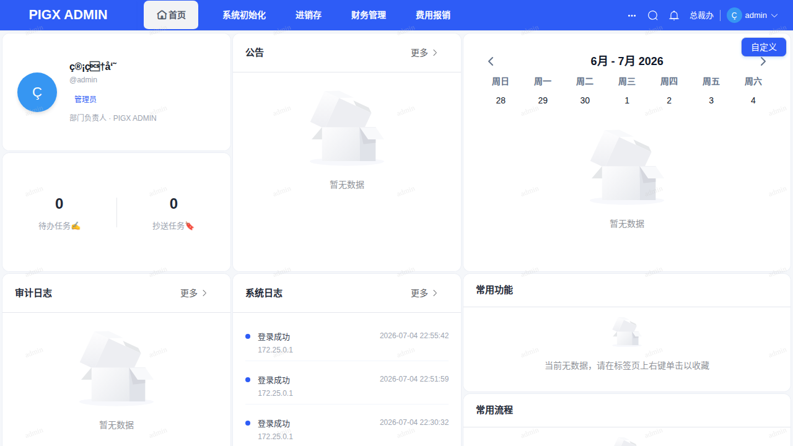Click the PIGX ADMIN logo
The image size is (793, 446).
point(68,15)
